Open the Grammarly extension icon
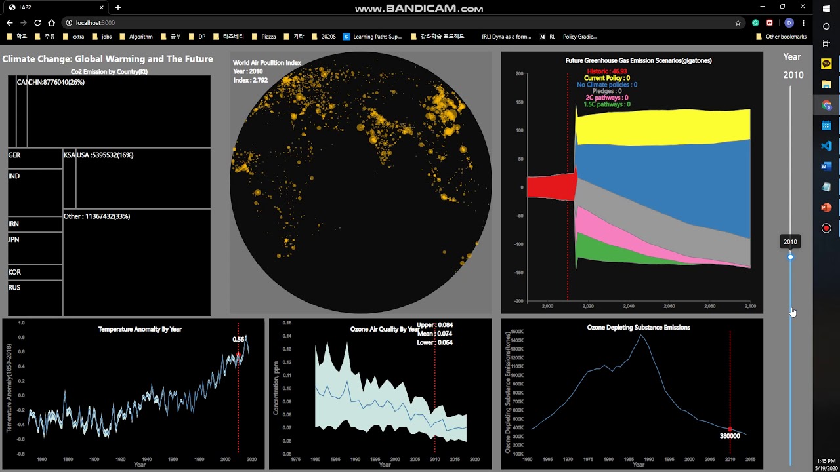This screenshot has height=472, width=840. [756, 23]
